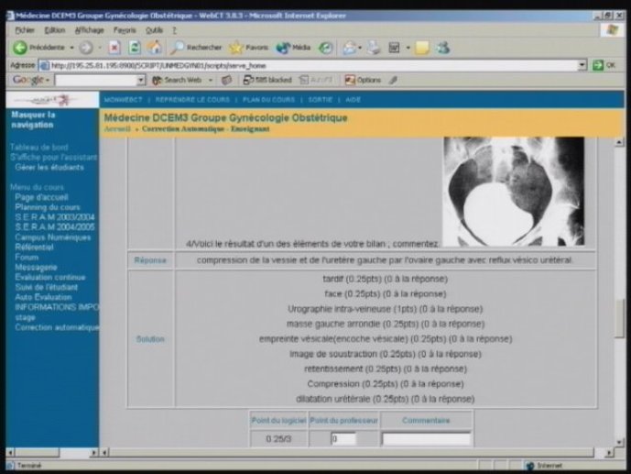Viewport: 631px width, 474px height.
Task: Click the content vertical scrollbar down arrow
Action: tap(619, 442)
